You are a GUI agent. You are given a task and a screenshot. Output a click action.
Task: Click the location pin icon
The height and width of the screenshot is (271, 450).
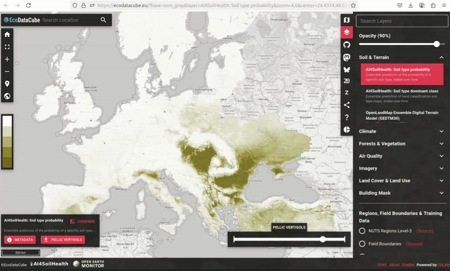coord(7,84)
